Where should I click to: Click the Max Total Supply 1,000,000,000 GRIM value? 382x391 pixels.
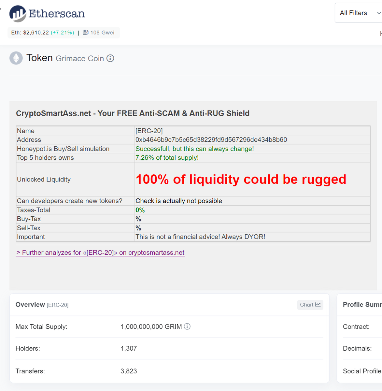[151, 326]
